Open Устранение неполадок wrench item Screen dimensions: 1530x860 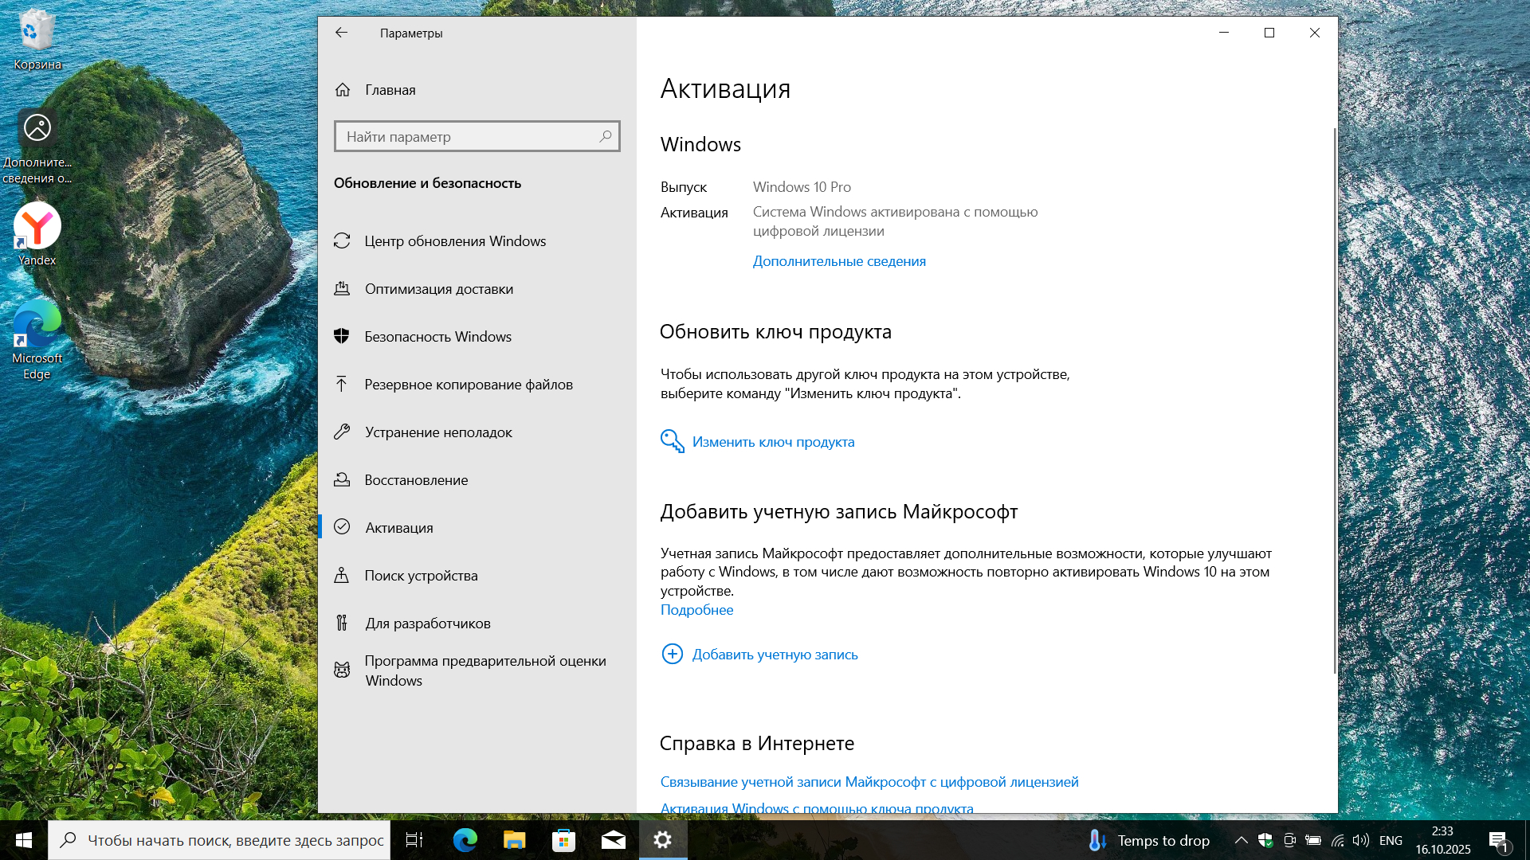coord(437,432)
